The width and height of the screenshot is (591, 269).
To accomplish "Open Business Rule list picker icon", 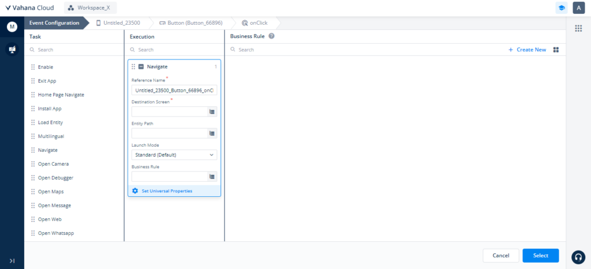I will [212, 176].
